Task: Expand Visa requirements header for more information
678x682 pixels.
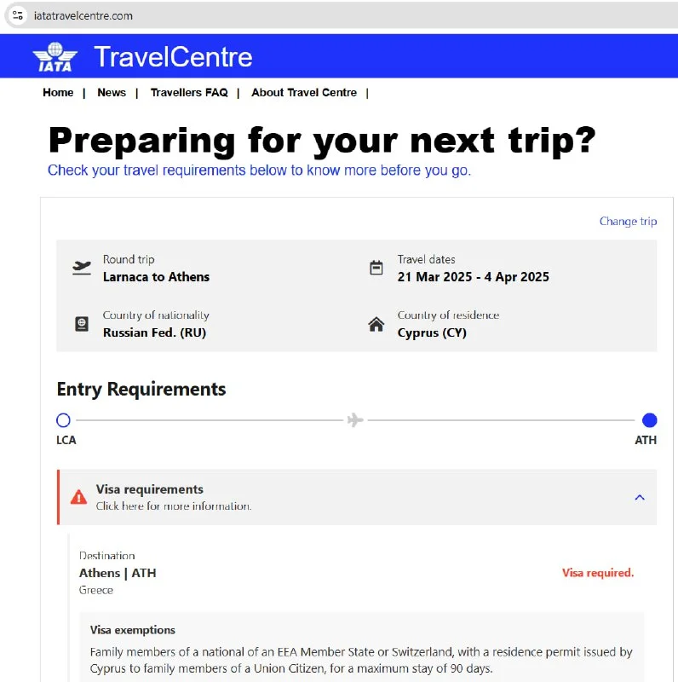Action: [x=174, y=497]
